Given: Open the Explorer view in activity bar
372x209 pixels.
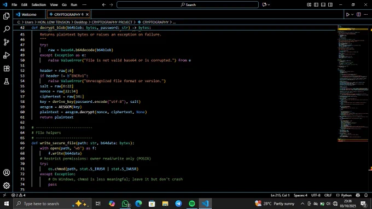Looking at the screenshot, I should point(7,16).
